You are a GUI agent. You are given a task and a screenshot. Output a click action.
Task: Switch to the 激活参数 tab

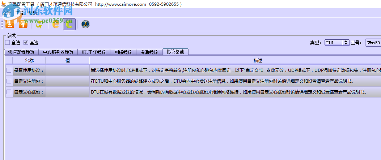tap(149, 52)
